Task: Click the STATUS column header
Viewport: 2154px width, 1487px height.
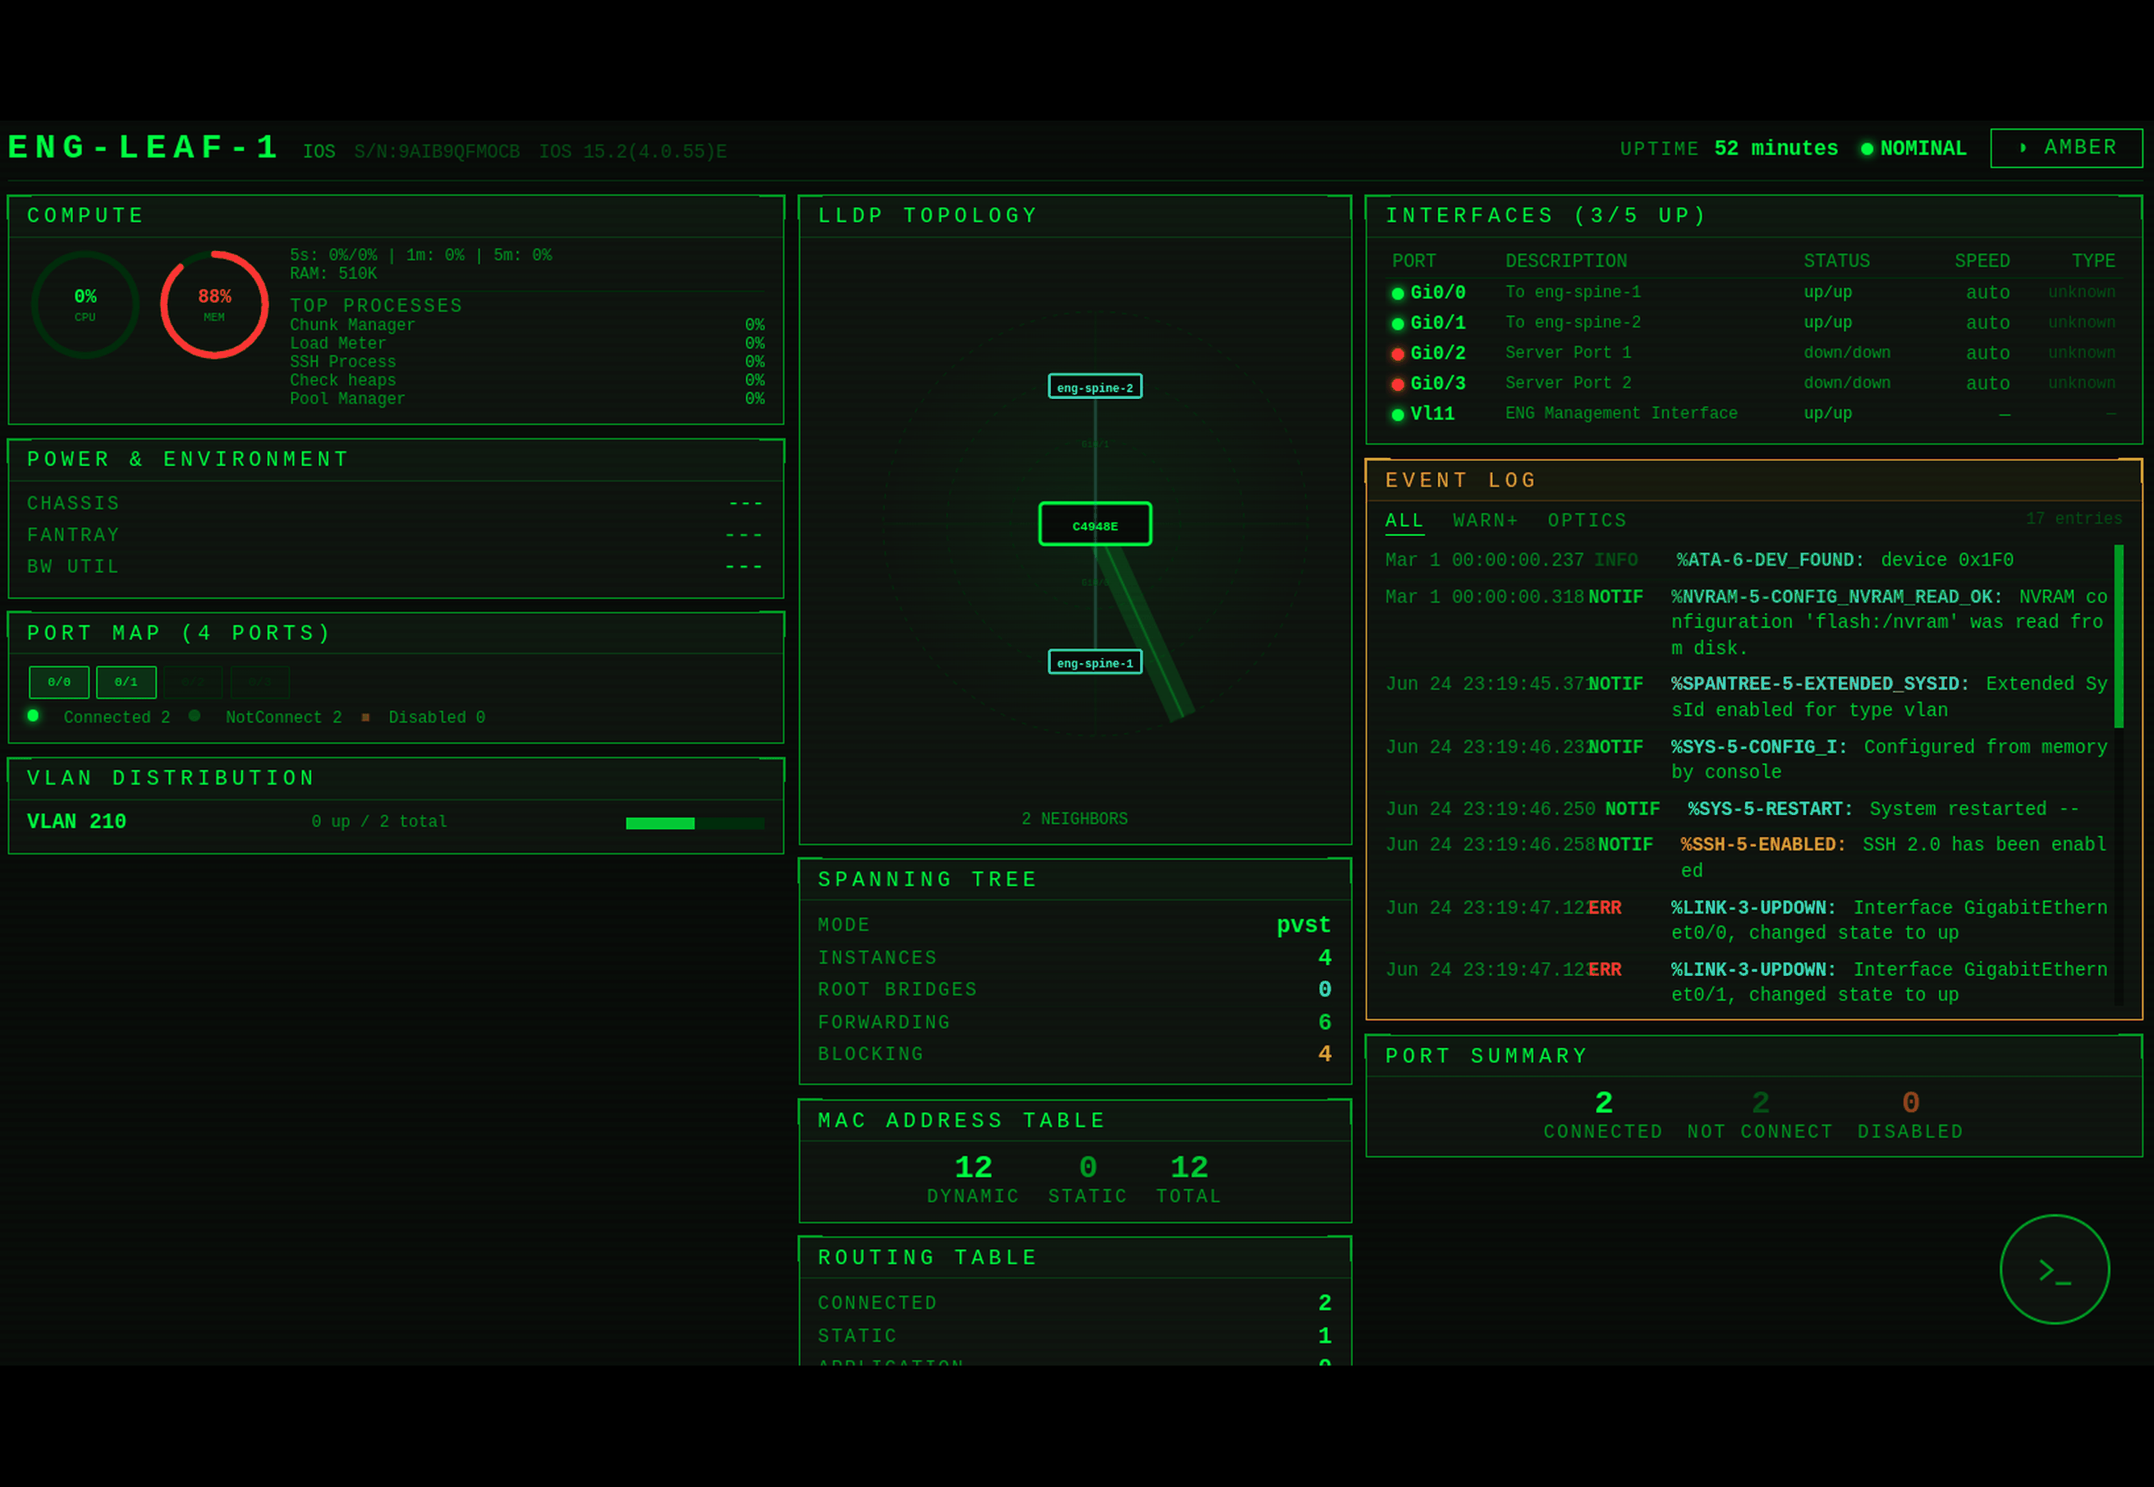Action: pyautogui.click(x=1836, y=261)
